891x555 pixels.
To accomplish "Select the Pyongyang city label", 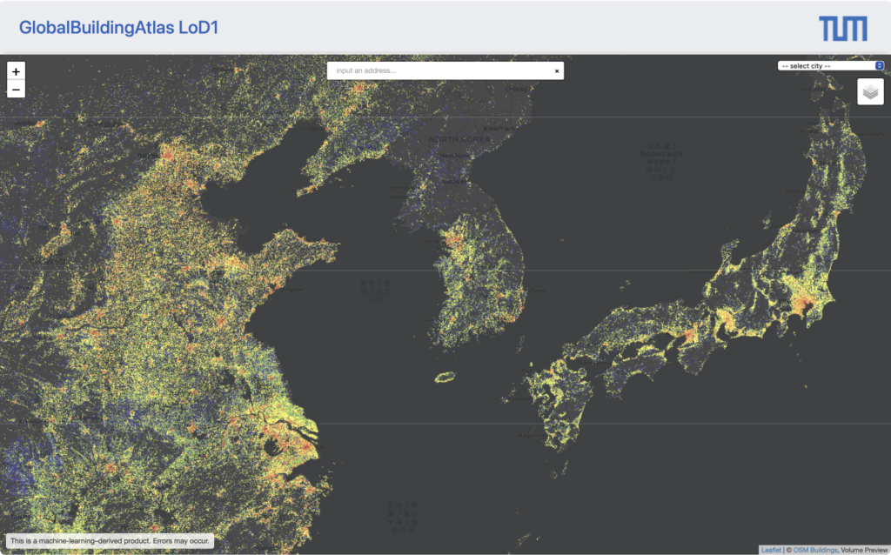I will tap(405, 188).
